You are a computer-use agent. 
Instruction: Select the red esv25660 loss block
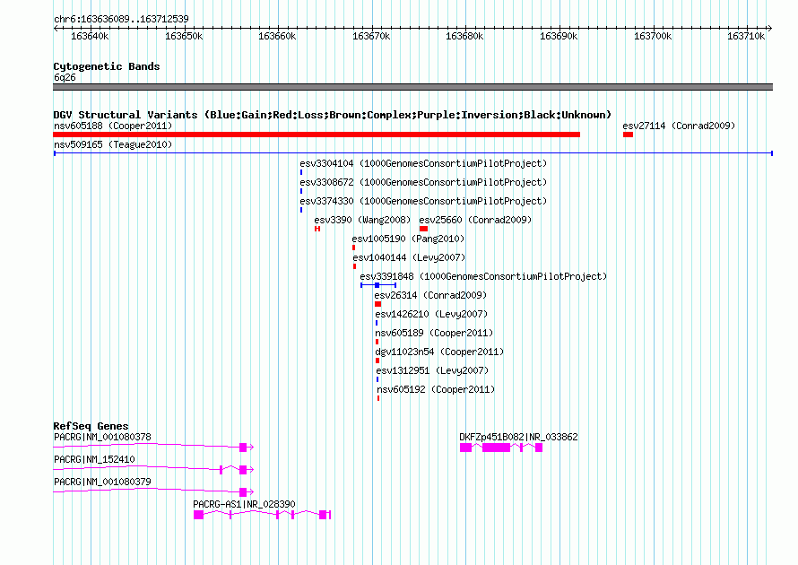[423, 229]
